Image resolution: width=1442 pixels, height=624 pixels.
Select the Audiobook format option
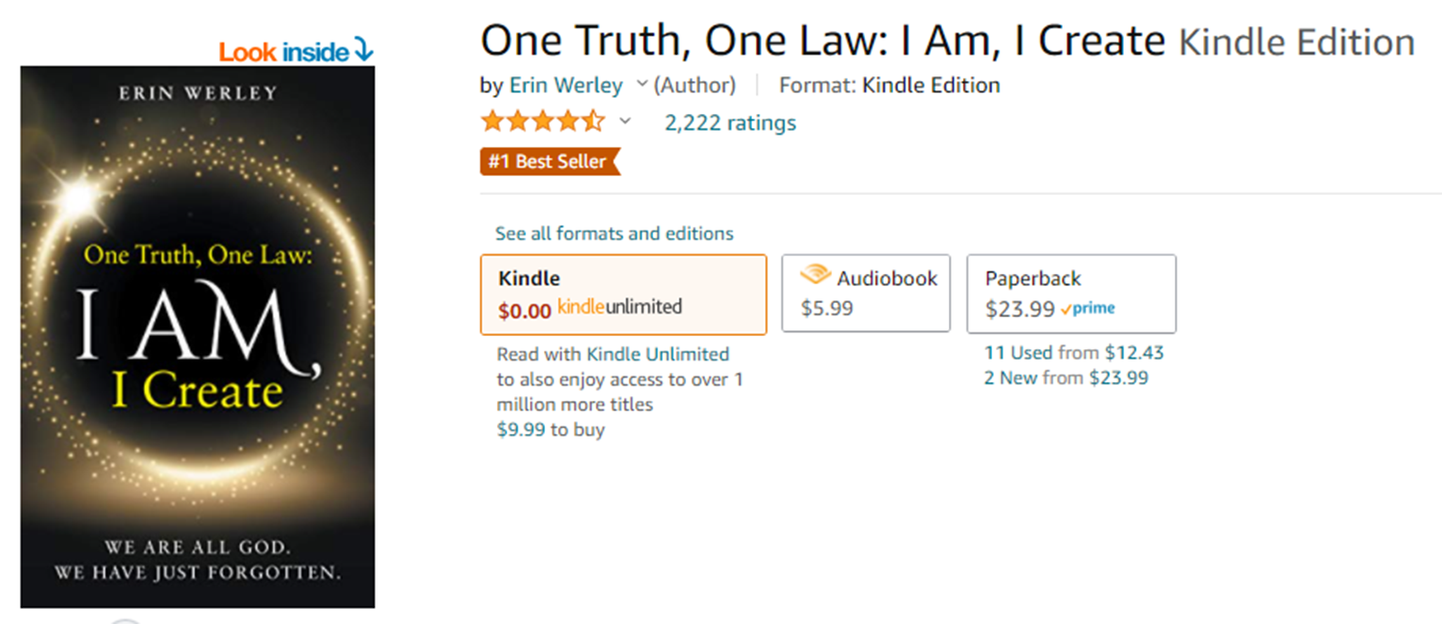point(866,293)
